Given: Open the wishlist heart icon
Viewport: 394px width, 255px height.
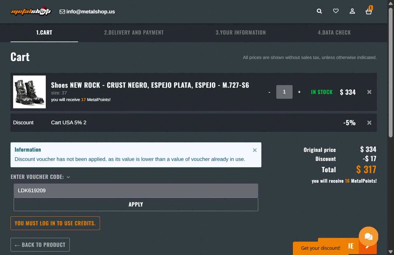Looking at the screenshot, I should pos(336,11).
